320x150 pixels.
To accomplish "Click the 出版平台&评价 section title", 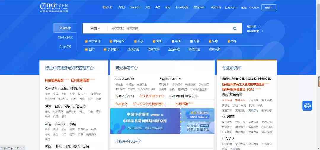I will [128, 141].
